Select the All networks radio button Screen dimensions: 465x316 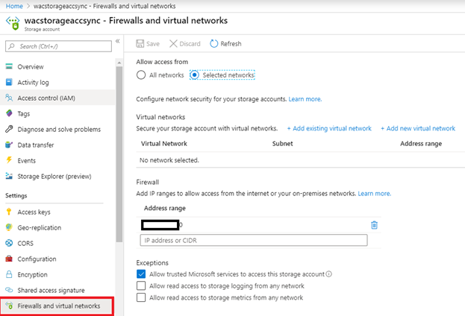pos(141,75)
